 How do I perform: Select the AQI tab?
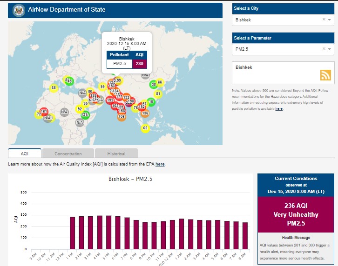[x=25, y=153]
